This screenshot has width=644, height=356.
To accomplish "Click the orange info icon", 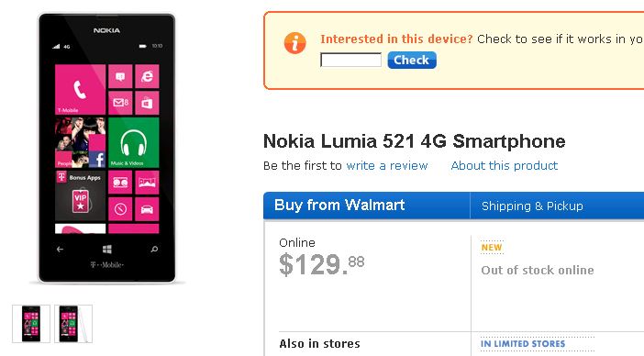I will click(294, 43).
